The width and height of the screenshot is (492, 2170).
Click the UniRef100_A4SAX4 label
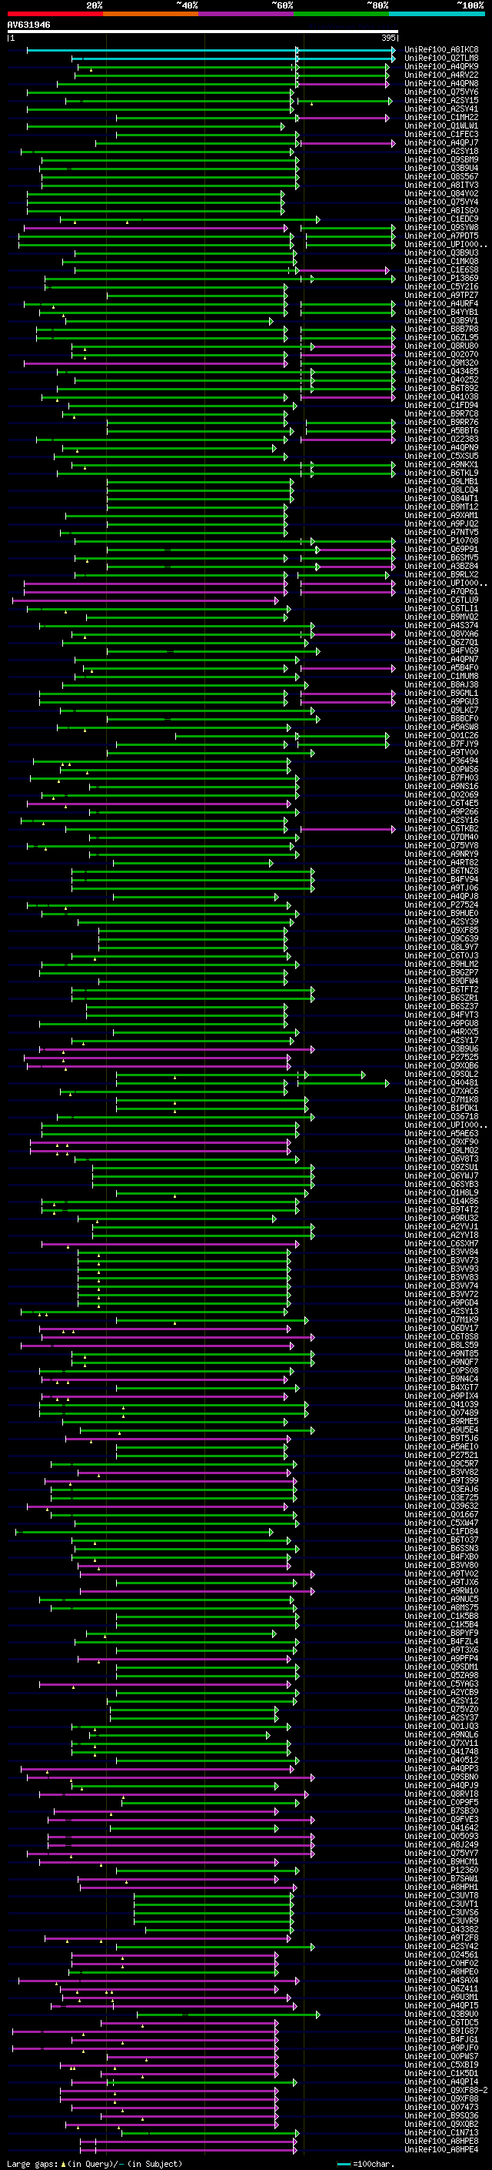pyautogui.click(x=441, y=1980)
